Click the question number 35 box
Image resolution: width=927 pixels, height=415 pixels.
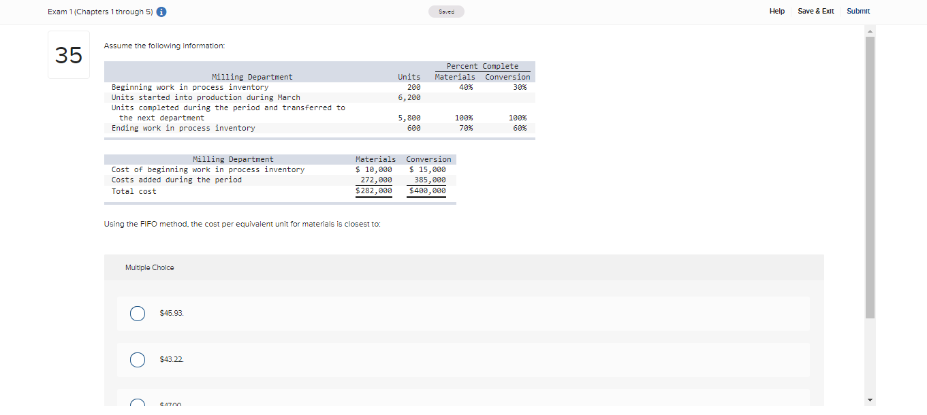(x=68, y=55)
